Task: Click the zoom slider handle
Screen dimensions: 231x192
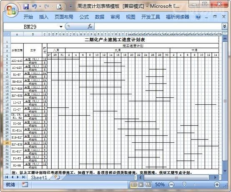Action: tap(184, 184)
